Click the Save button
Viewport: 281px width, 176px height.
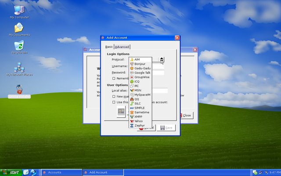pyautogui.click(x=166, y=128)
